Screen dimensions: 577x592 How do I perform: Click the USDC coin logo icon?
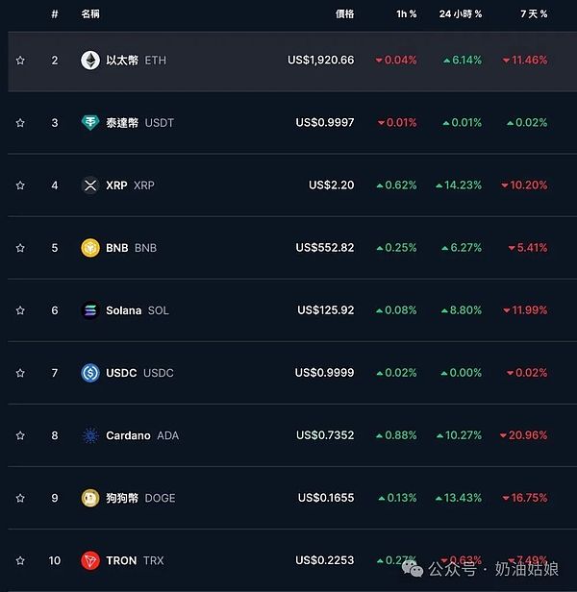pos(90,373)
